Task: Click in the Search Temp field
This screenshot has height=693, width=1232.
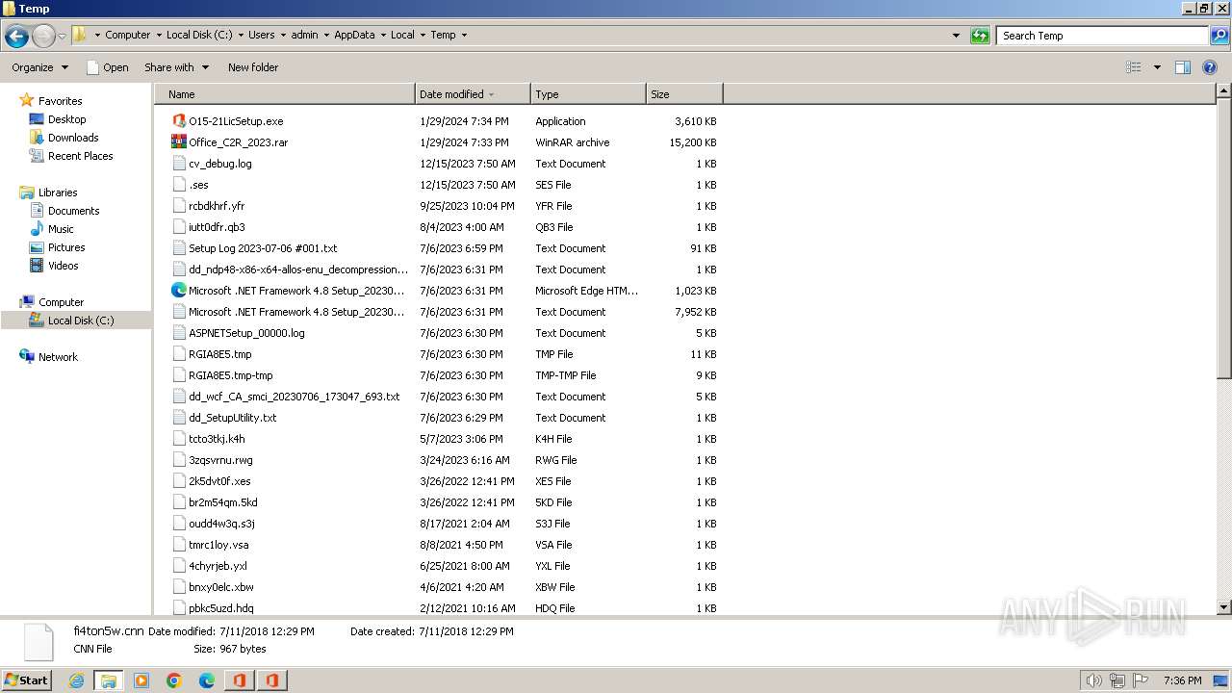Action: (x=1103, y=36)
